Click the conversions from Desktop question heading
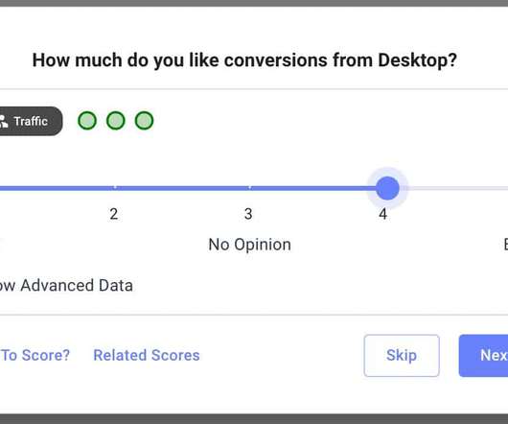Image resolution: width=508 pixels, height=424 pixels. (x=244, y=60)
